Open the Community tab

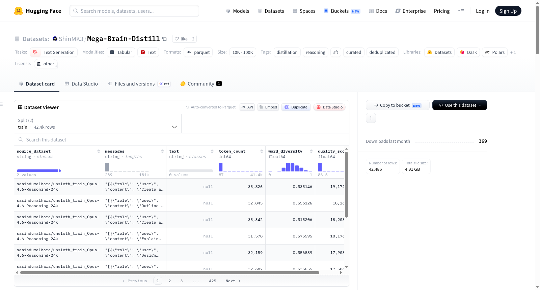pos(201,84)
